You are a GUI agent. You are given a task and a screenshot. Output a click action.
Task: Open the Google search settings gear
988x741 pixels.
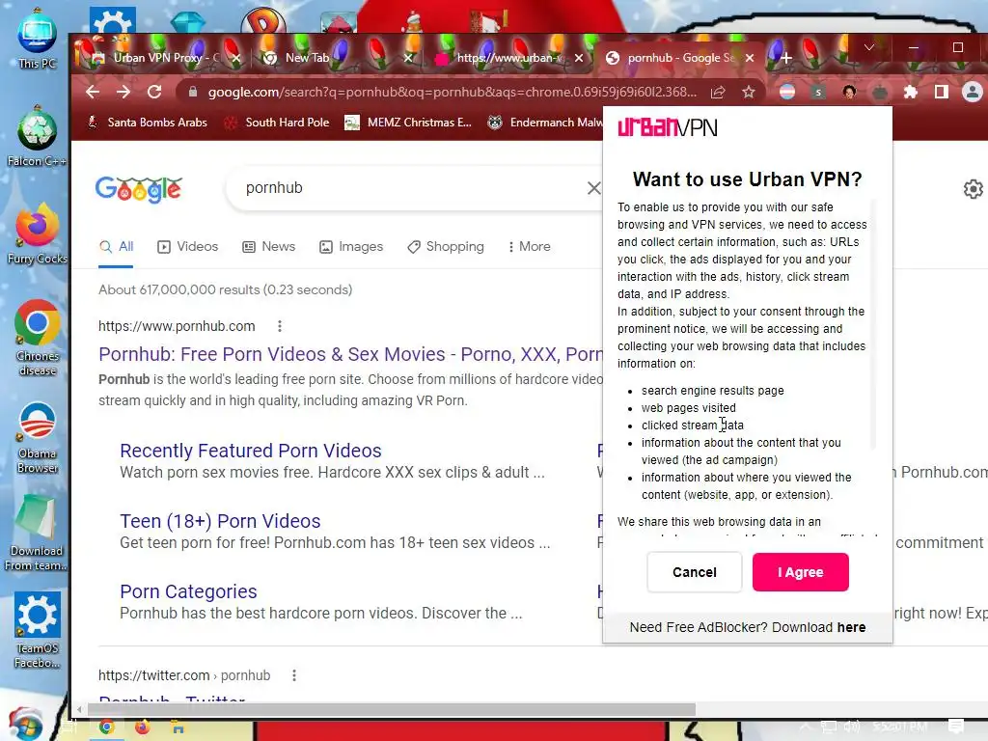pyautogui.click(x=974, y=189)
